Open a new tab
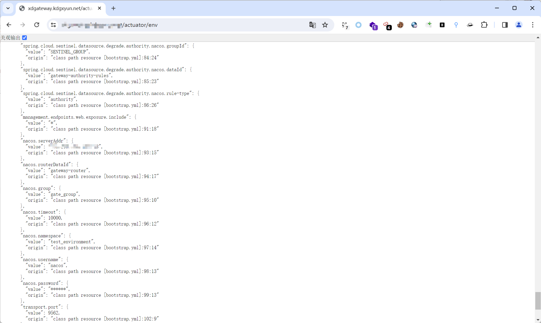 [x=113, y=8]
